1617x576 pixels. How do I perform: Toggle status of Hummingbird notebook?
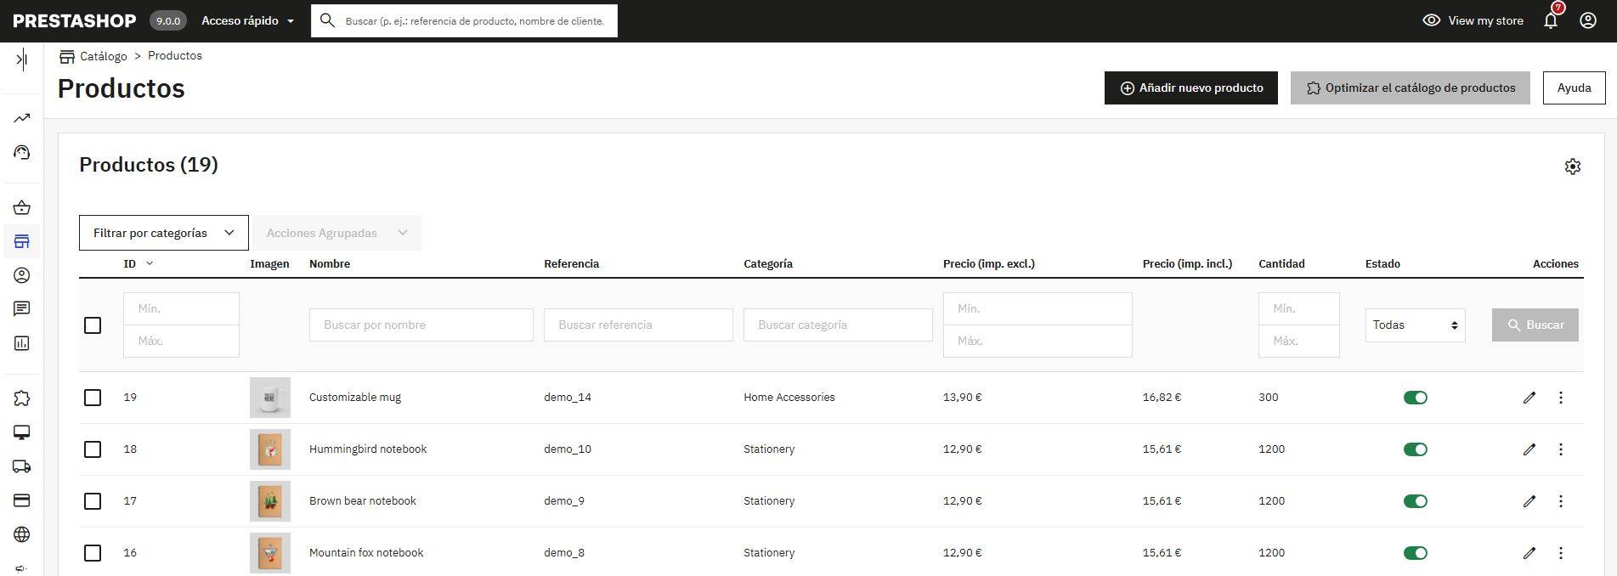click(x=1415, y=449)
